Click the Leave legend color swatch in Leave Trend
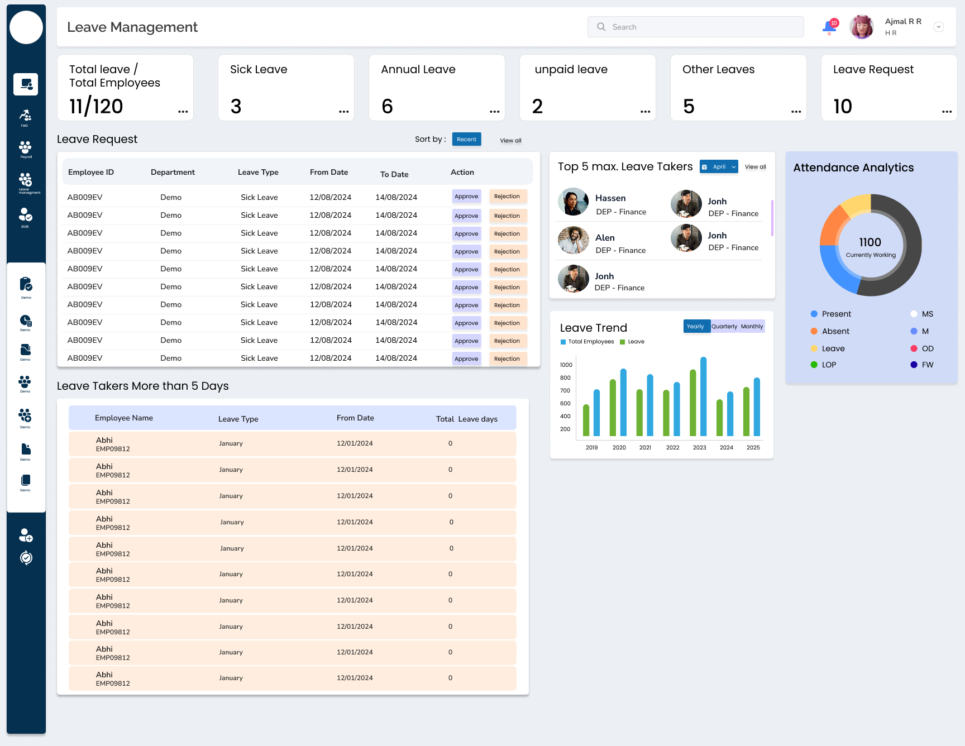Image resolution: width=965 pixels, height=746 pixels. [x=622, y=342]
